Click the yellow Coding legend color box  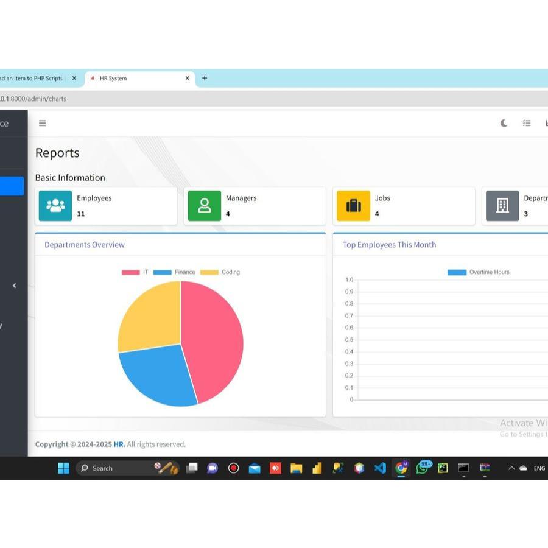[x=209, y=272]
